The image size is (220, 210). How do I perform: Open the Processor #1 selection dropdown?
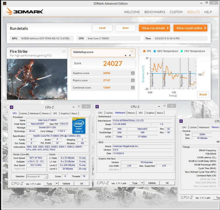37,177
